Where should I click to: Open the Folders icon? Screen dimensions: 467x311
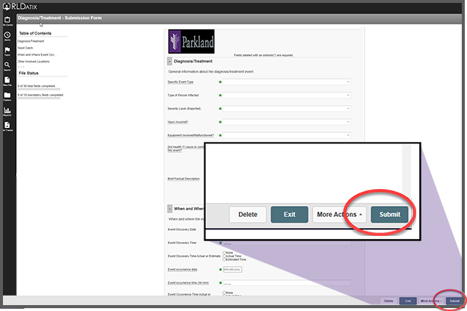(7, 96)
